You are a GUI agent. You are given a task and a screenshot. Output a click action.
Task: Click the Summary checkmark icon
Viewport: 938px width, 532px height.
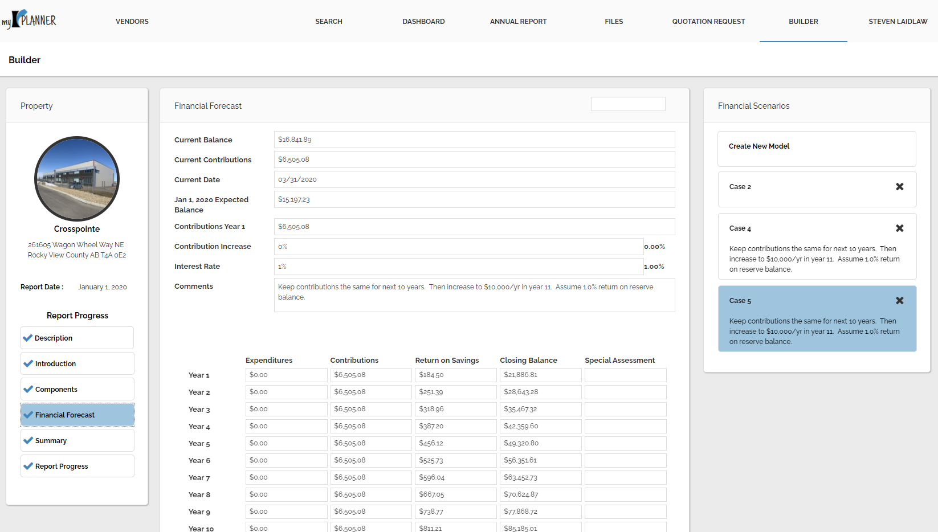(28, 440)
